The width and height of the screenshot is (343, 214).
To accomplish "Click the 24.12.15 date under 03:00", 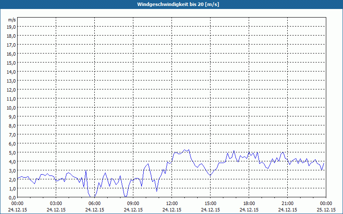I will [56, 210].
